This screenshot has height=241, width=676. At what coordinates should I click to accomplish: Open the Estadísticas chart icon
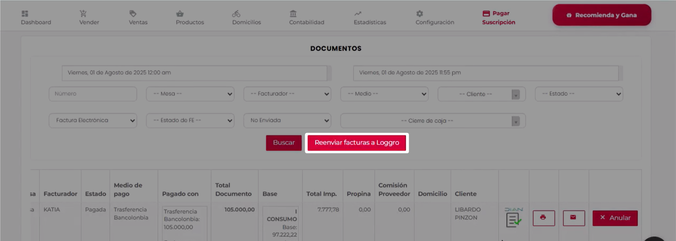(358, 14)
